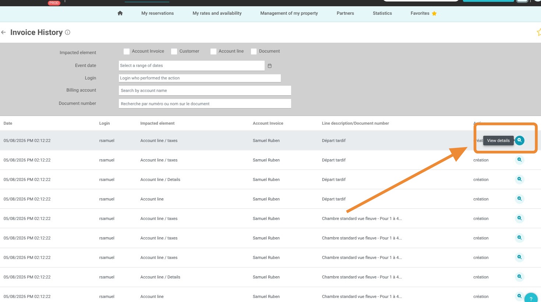Click the star icon next to Favorites
The height and width of the screenshot is (302, 541).
click(x=434, y=14)
